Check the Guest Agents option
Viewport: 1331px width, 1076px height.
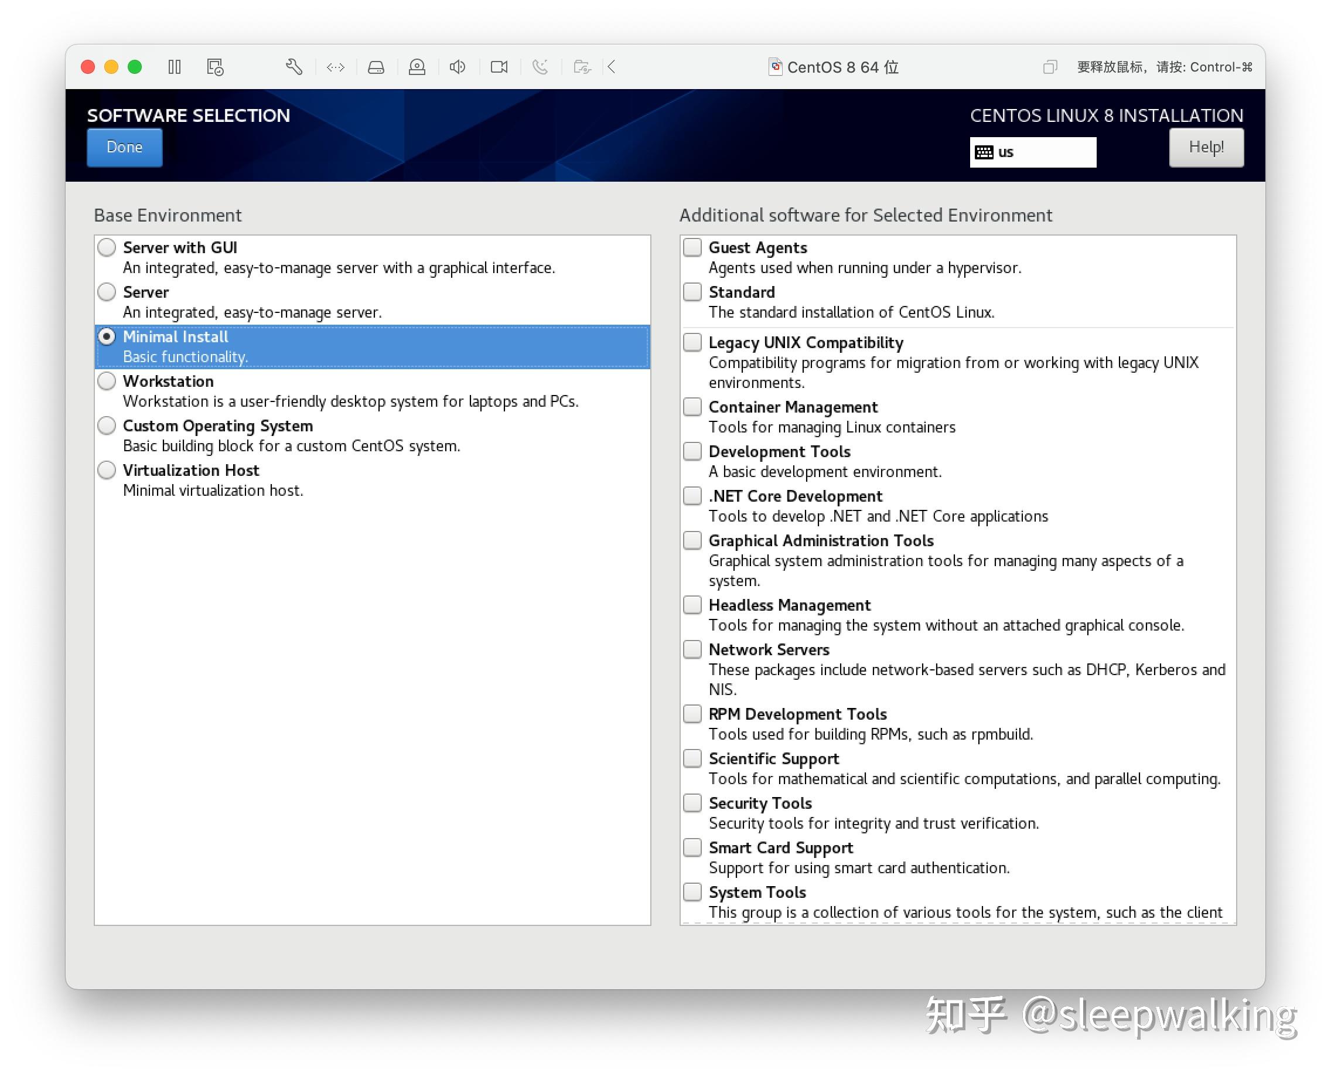pyautogui.click(x=692, y=247)
